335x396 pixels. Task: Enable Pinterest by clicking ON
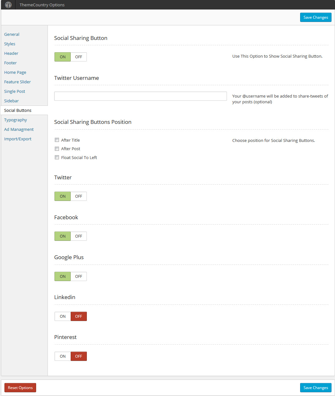63,356
